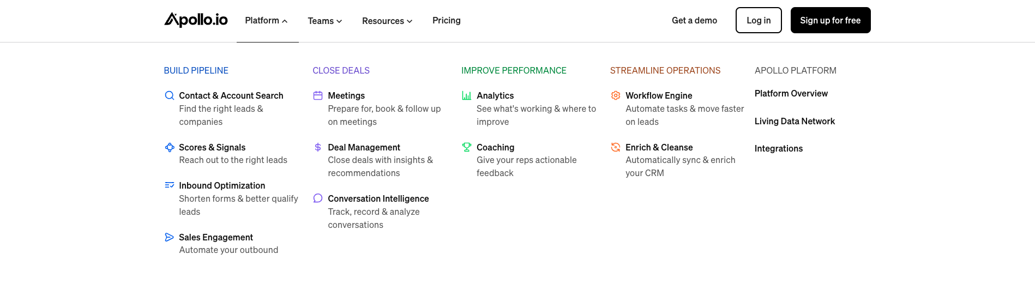Click the Meetings calendar icon
Screen dimensions: 1035x290
tap(318, 95)
